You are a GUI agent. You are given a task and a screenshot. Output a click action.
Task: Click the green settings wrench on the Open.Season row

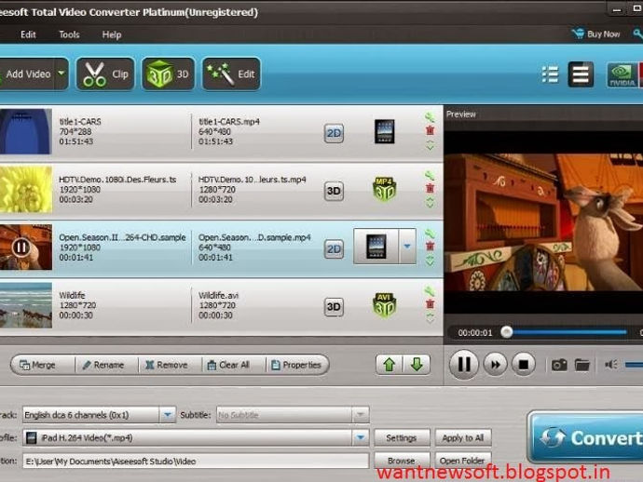430,234
